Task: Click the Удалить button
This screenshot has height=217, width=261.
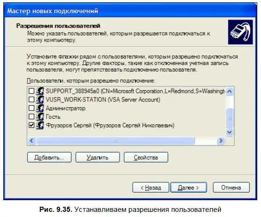Action: [97, 157]
